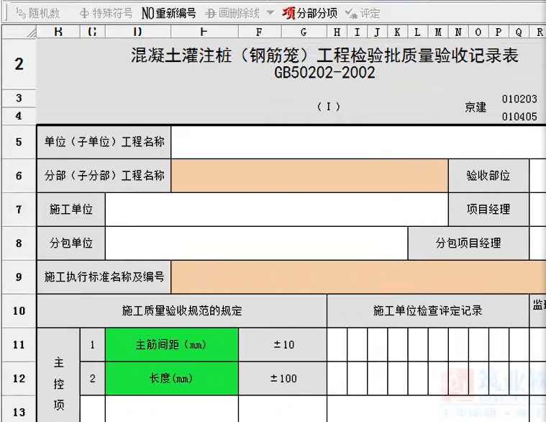The height and width of the screenshot is (422, 546).
Task: Select row 9 header
Action: pyautogui.click(x=19, y=277)
